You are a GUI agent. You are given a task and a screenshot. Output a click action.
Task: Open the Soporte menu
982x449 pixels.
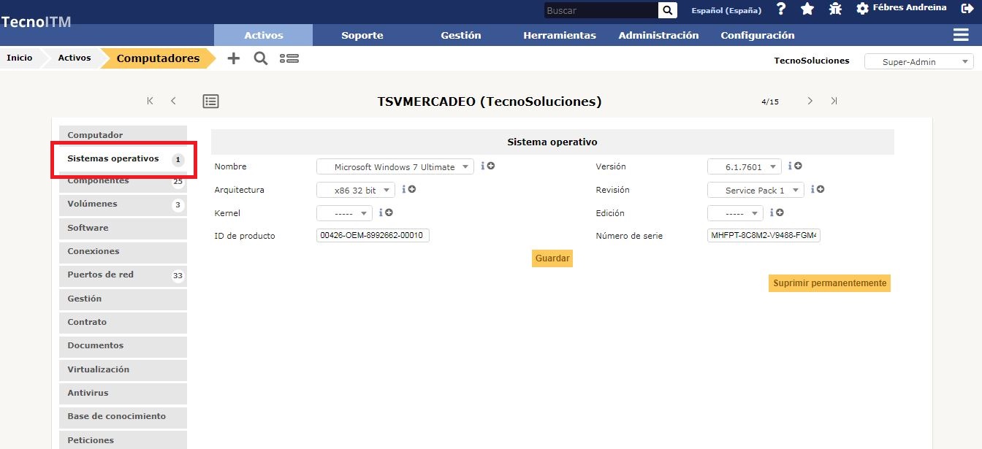(x=362, y=35)
